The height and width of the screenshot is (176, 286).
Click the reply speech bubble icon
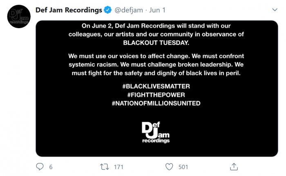[40, 167]
